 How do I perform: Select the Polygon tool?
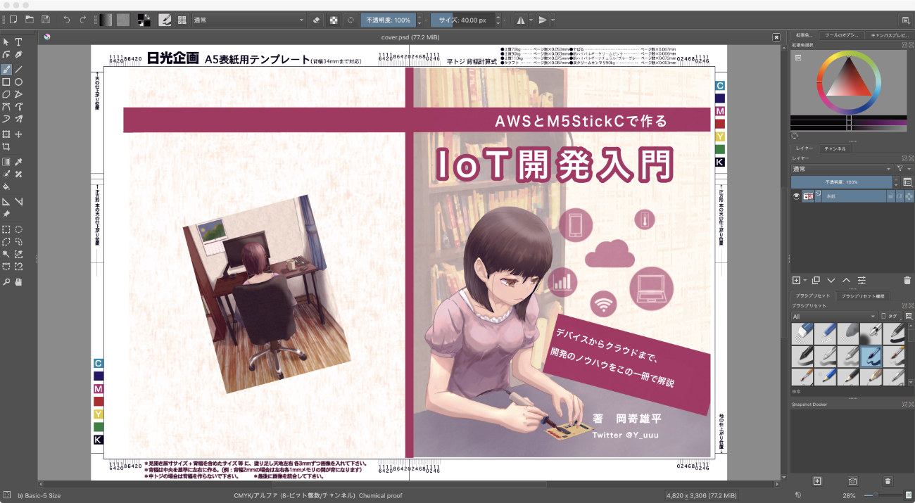coord(6,94)
